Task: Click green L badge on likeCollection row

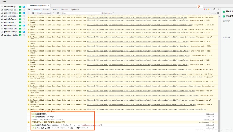Action: pos(20,22)
